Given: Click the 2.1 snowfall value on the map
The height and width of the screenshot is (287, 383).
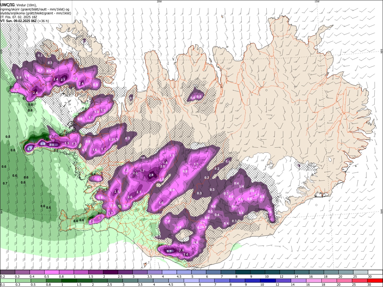Looking at the screenshot, I should tap(139, 192).
